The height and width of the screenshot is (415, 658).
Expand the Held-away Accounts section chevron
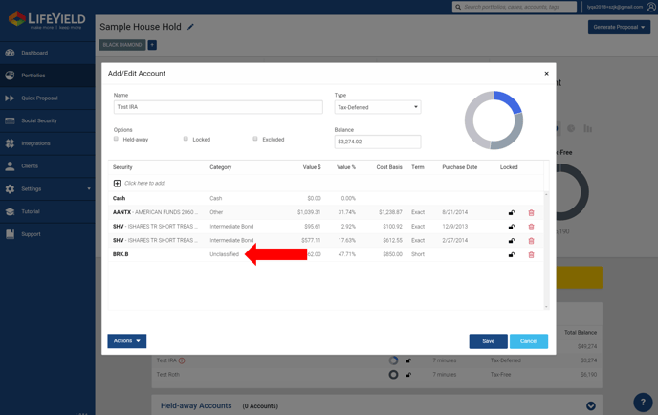590,405
